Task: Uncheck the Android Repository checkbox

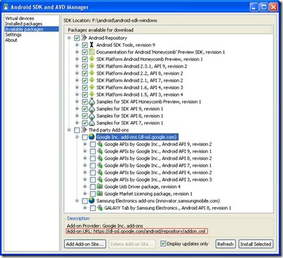Action: click(x=77, y=38)
